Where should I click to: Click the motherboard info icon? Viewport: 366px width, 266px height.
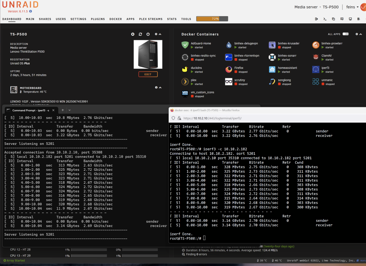(x=156, y=87)
